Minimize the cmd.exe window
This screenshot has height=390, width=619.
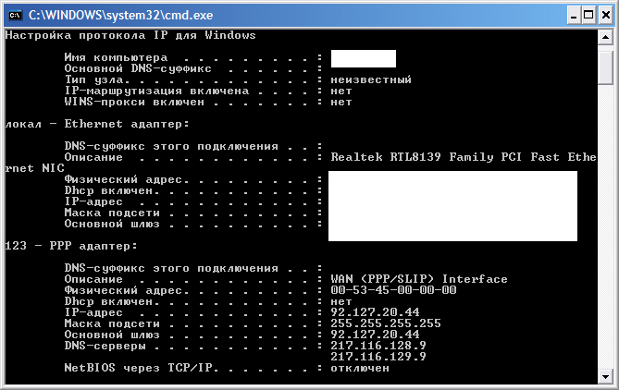click(x=574, y=16)
